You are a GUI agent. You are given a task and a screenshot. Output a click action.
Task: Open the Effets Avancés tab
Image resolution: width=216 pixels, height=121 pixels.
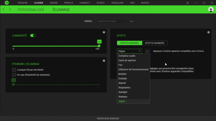pos(155,43)
